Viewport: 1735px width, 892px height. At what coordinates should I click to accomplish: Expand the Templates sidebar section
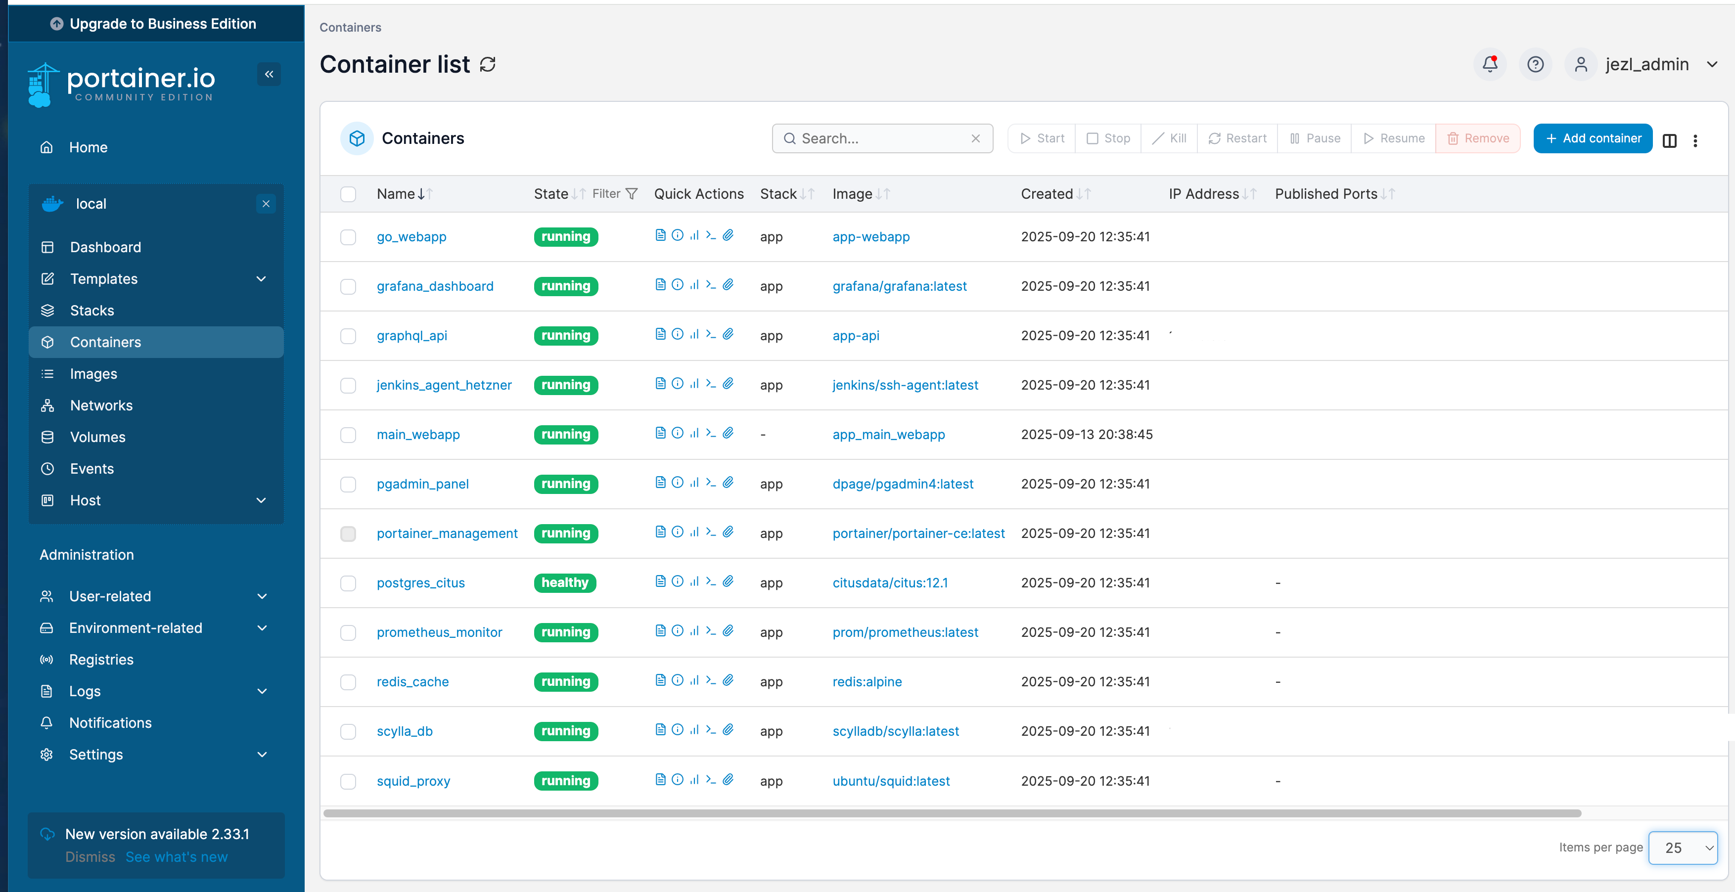[261, 279]
